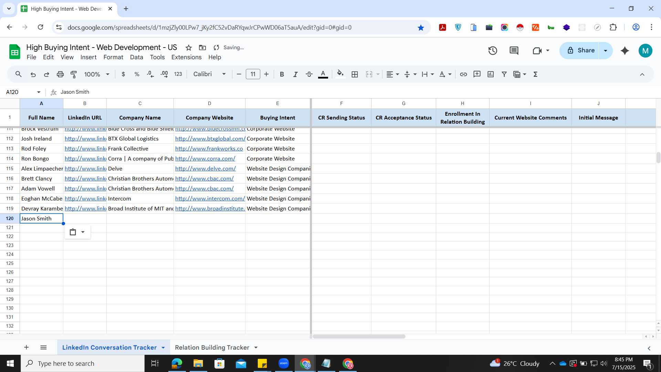Add a new sheet

click(x=26, y=347)
